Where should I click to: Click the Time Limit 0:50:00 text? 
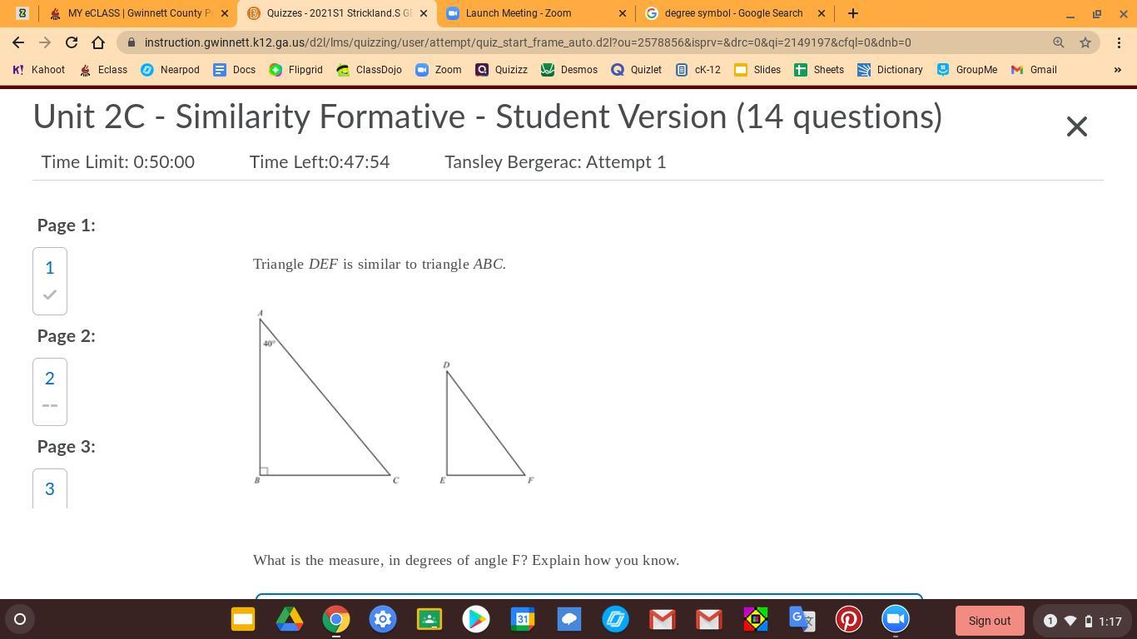click(118, 162)
